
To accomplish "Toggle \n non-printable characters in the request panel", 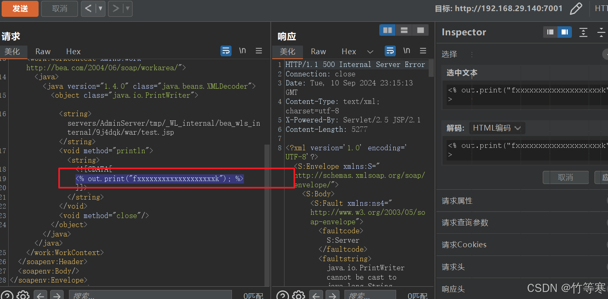I will [x=243, y=51].
